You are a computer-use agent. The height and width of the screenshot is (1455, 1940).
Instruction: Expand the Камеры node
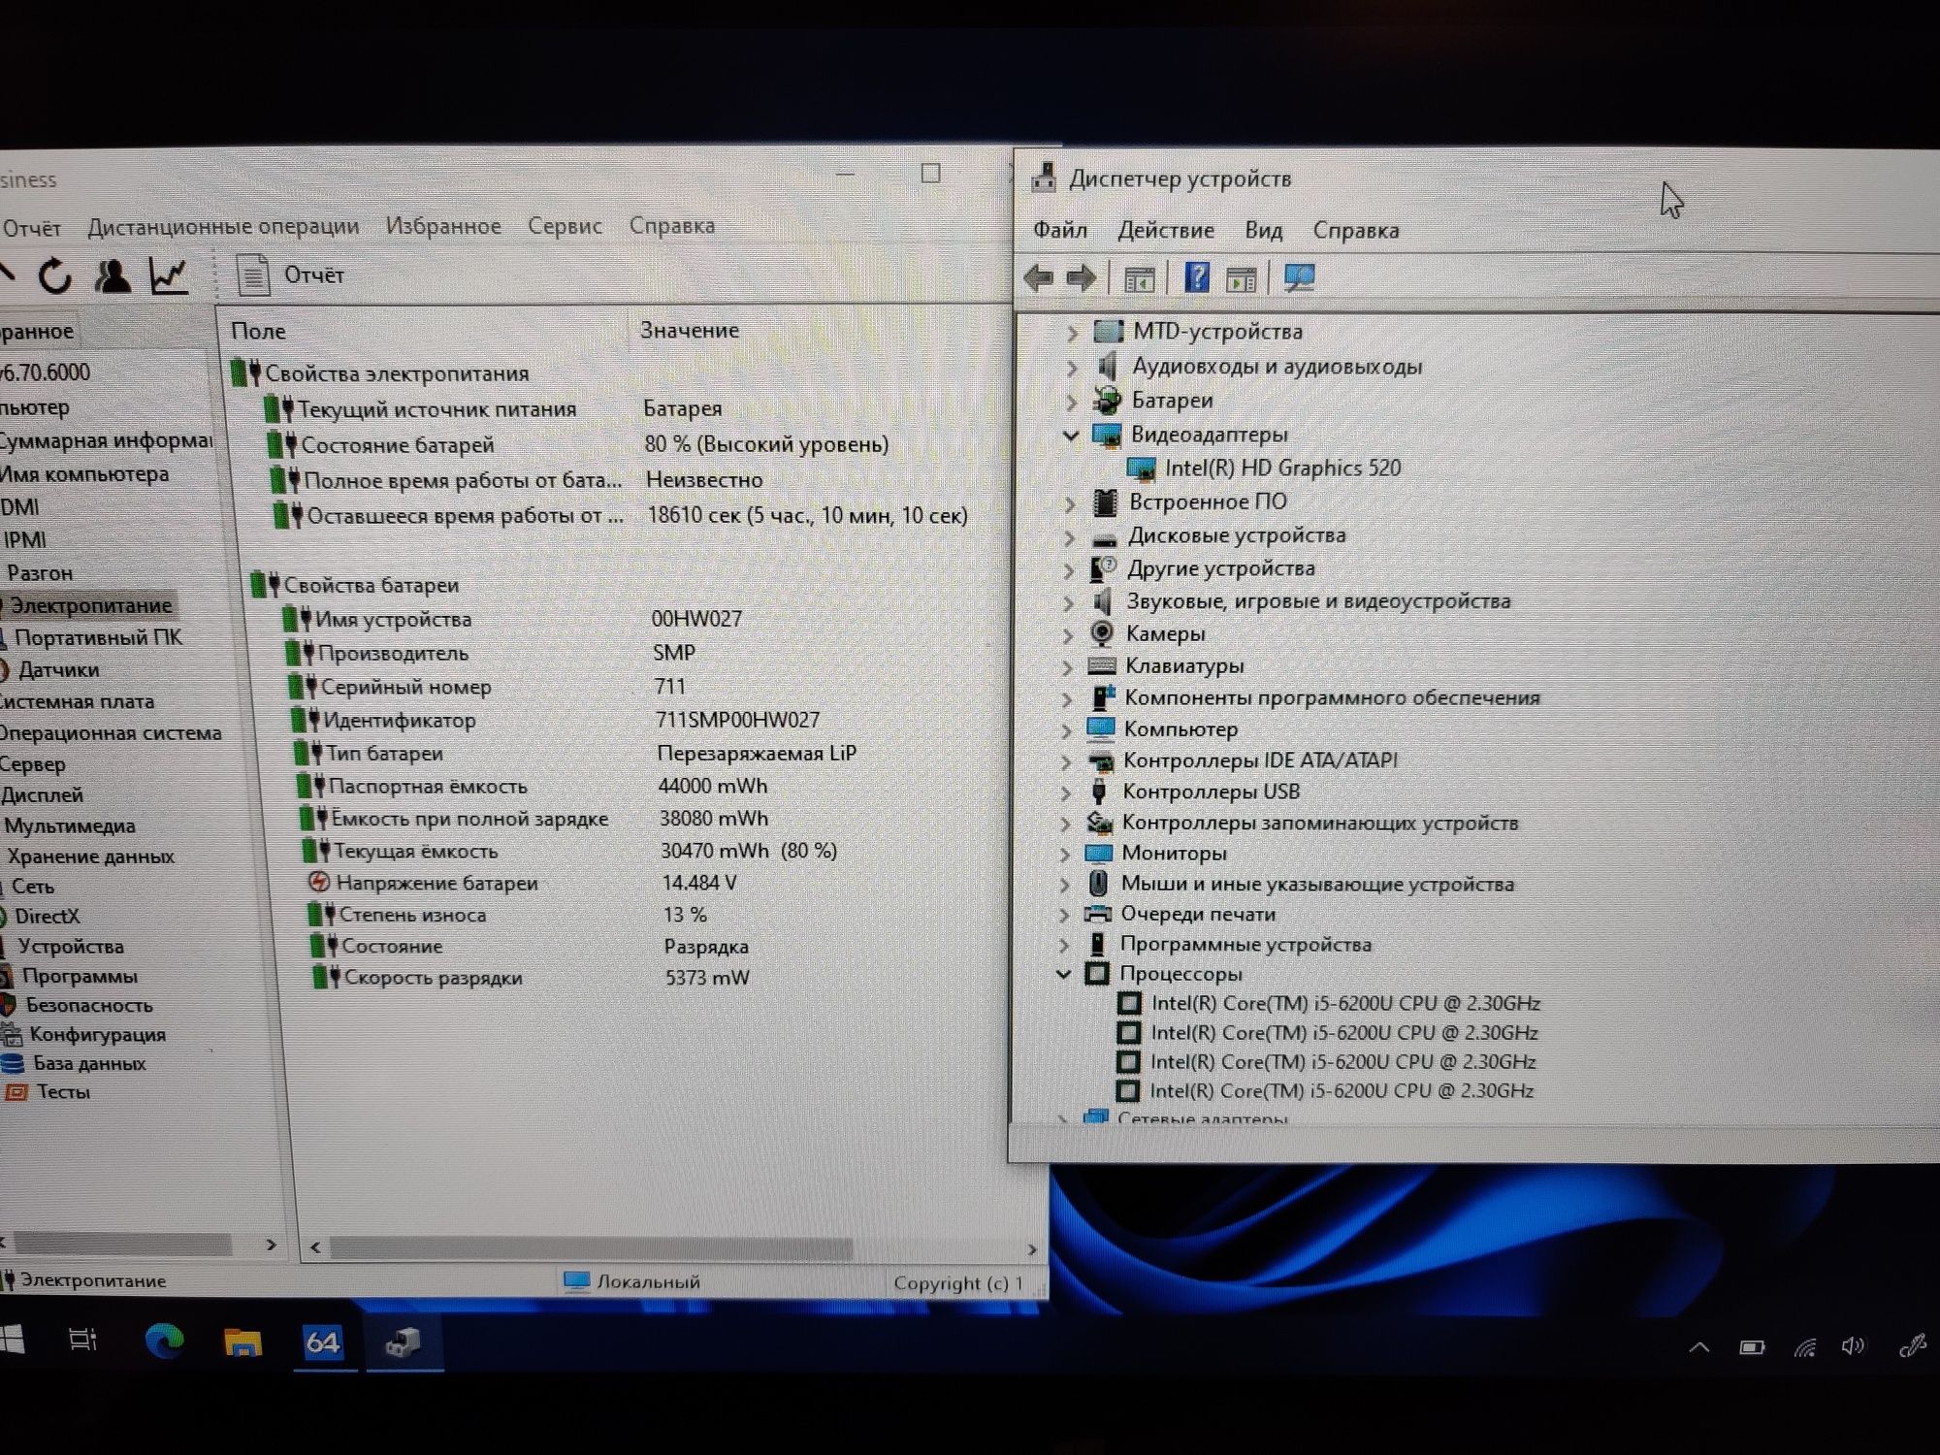[x=1068, y=635]
